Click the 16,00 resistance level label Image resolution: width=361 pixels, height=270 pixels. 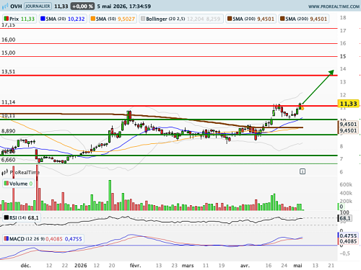[9, 40]
